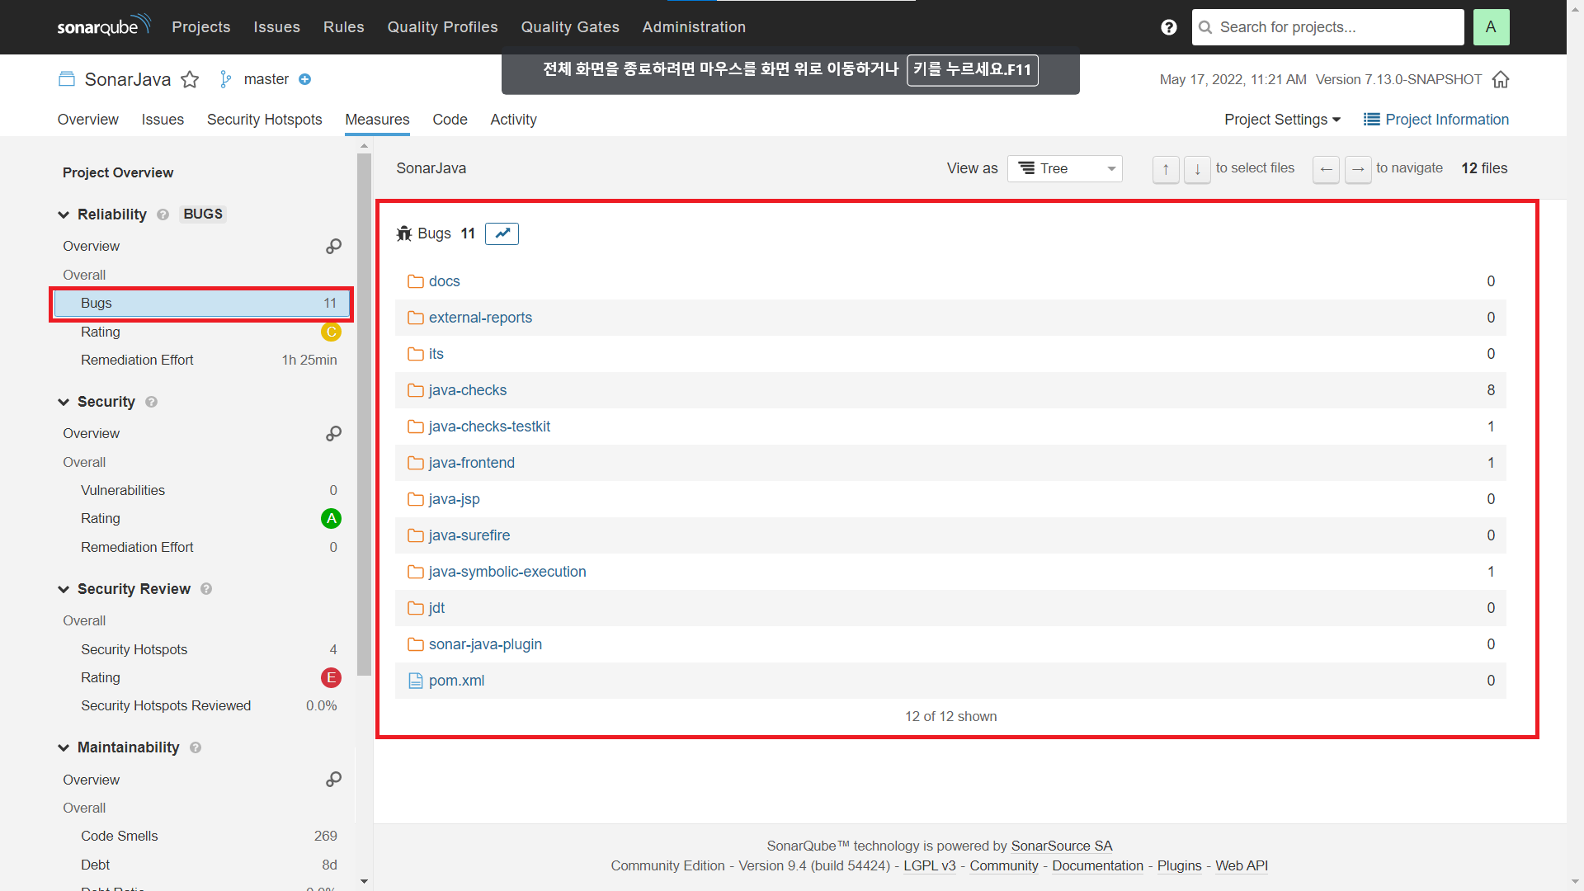Viewport: 1584px width, 891px height.
Task: Switch to the Activity tab
Action: tap(513, 120)
